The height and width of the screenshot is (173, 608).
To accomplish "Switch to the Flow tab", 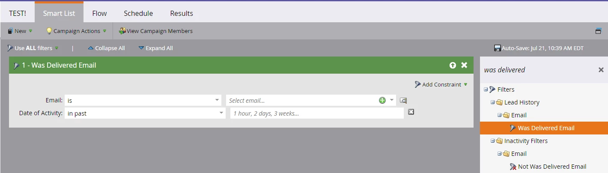I will pos(99,13).
